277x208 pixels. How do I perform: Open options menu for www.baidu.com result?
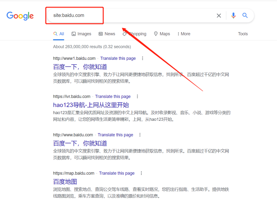pos(140,135)
